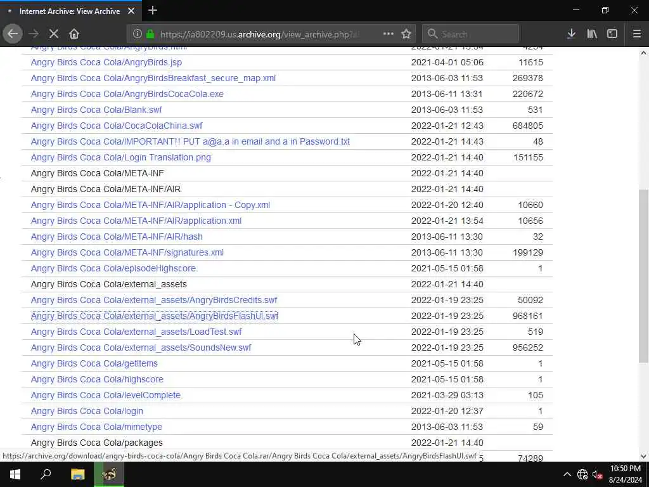Open the LoadTest.swf link

pyautogui.click(x=136, y=332)
